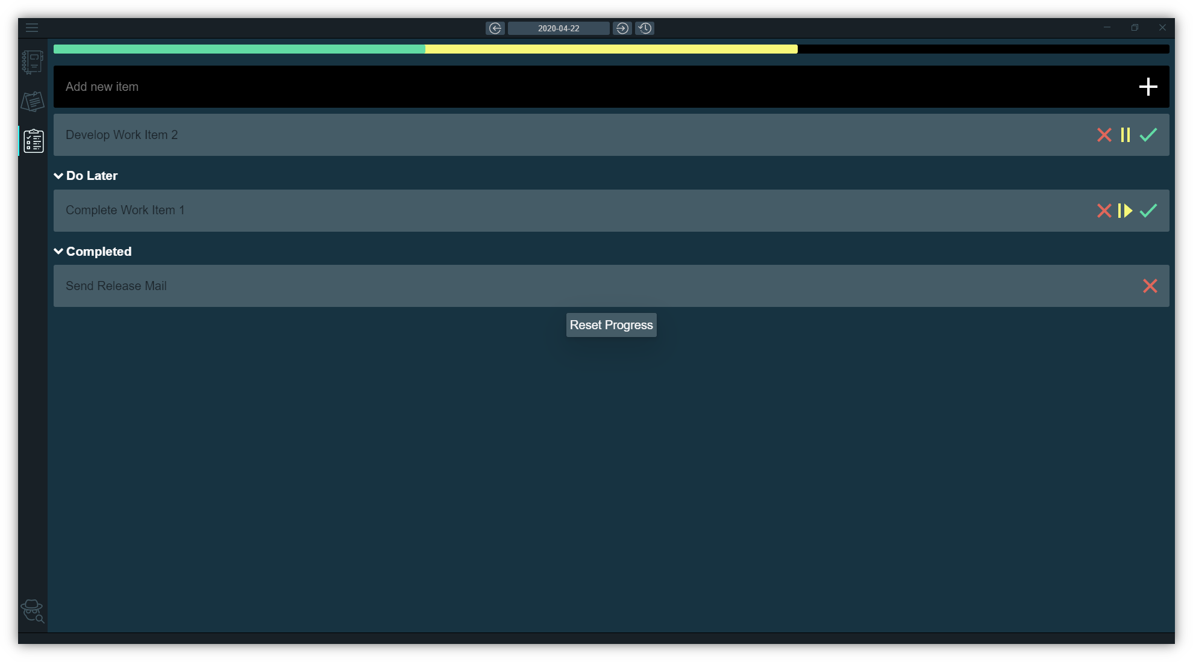Collapse the Do Later section
Screen dimensions: 1193x662
tap(58, 176)
